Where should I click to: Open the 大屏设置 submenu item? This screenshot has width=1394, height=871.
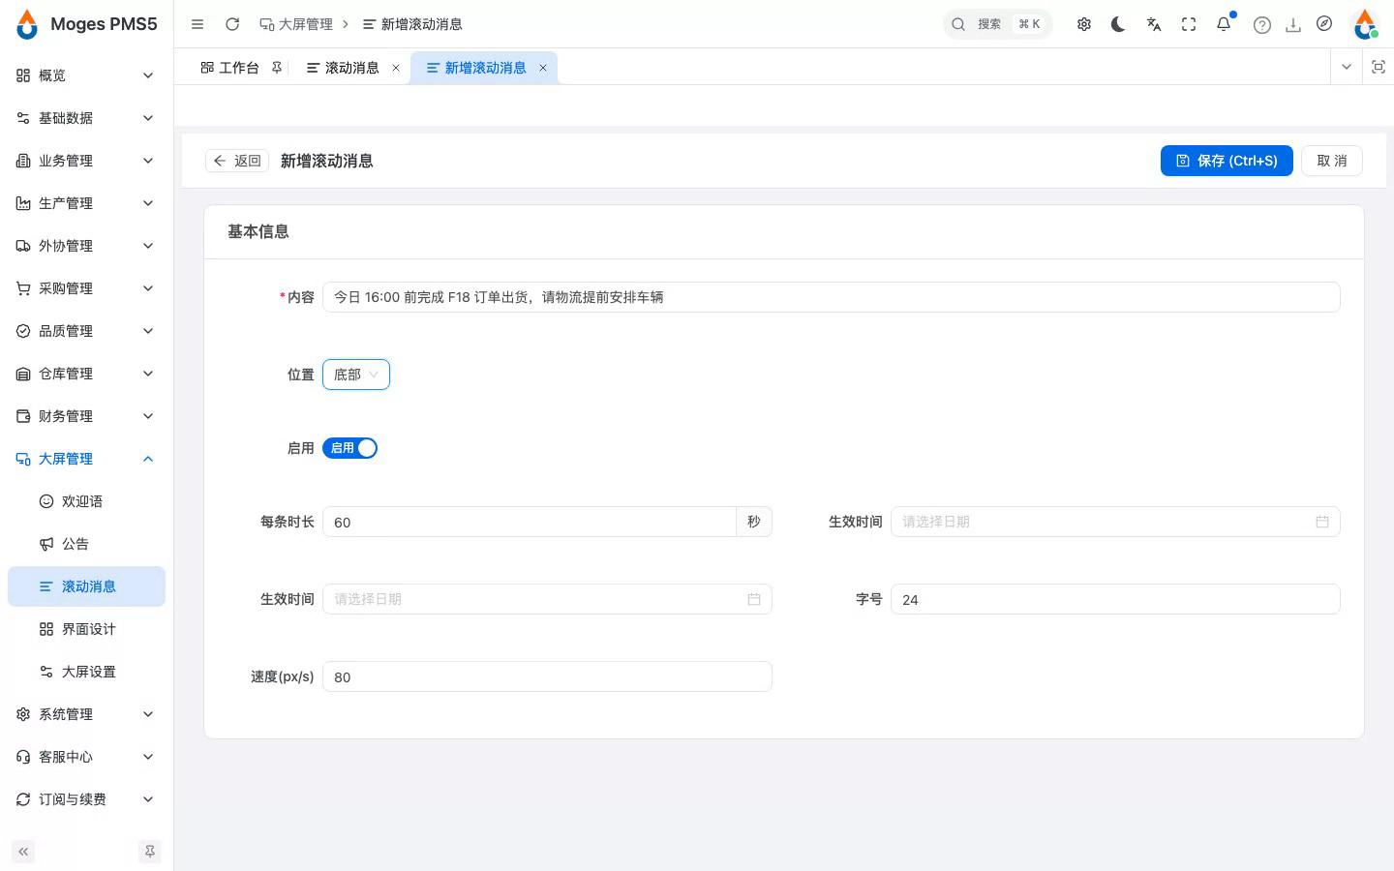[x=86, y=672]
